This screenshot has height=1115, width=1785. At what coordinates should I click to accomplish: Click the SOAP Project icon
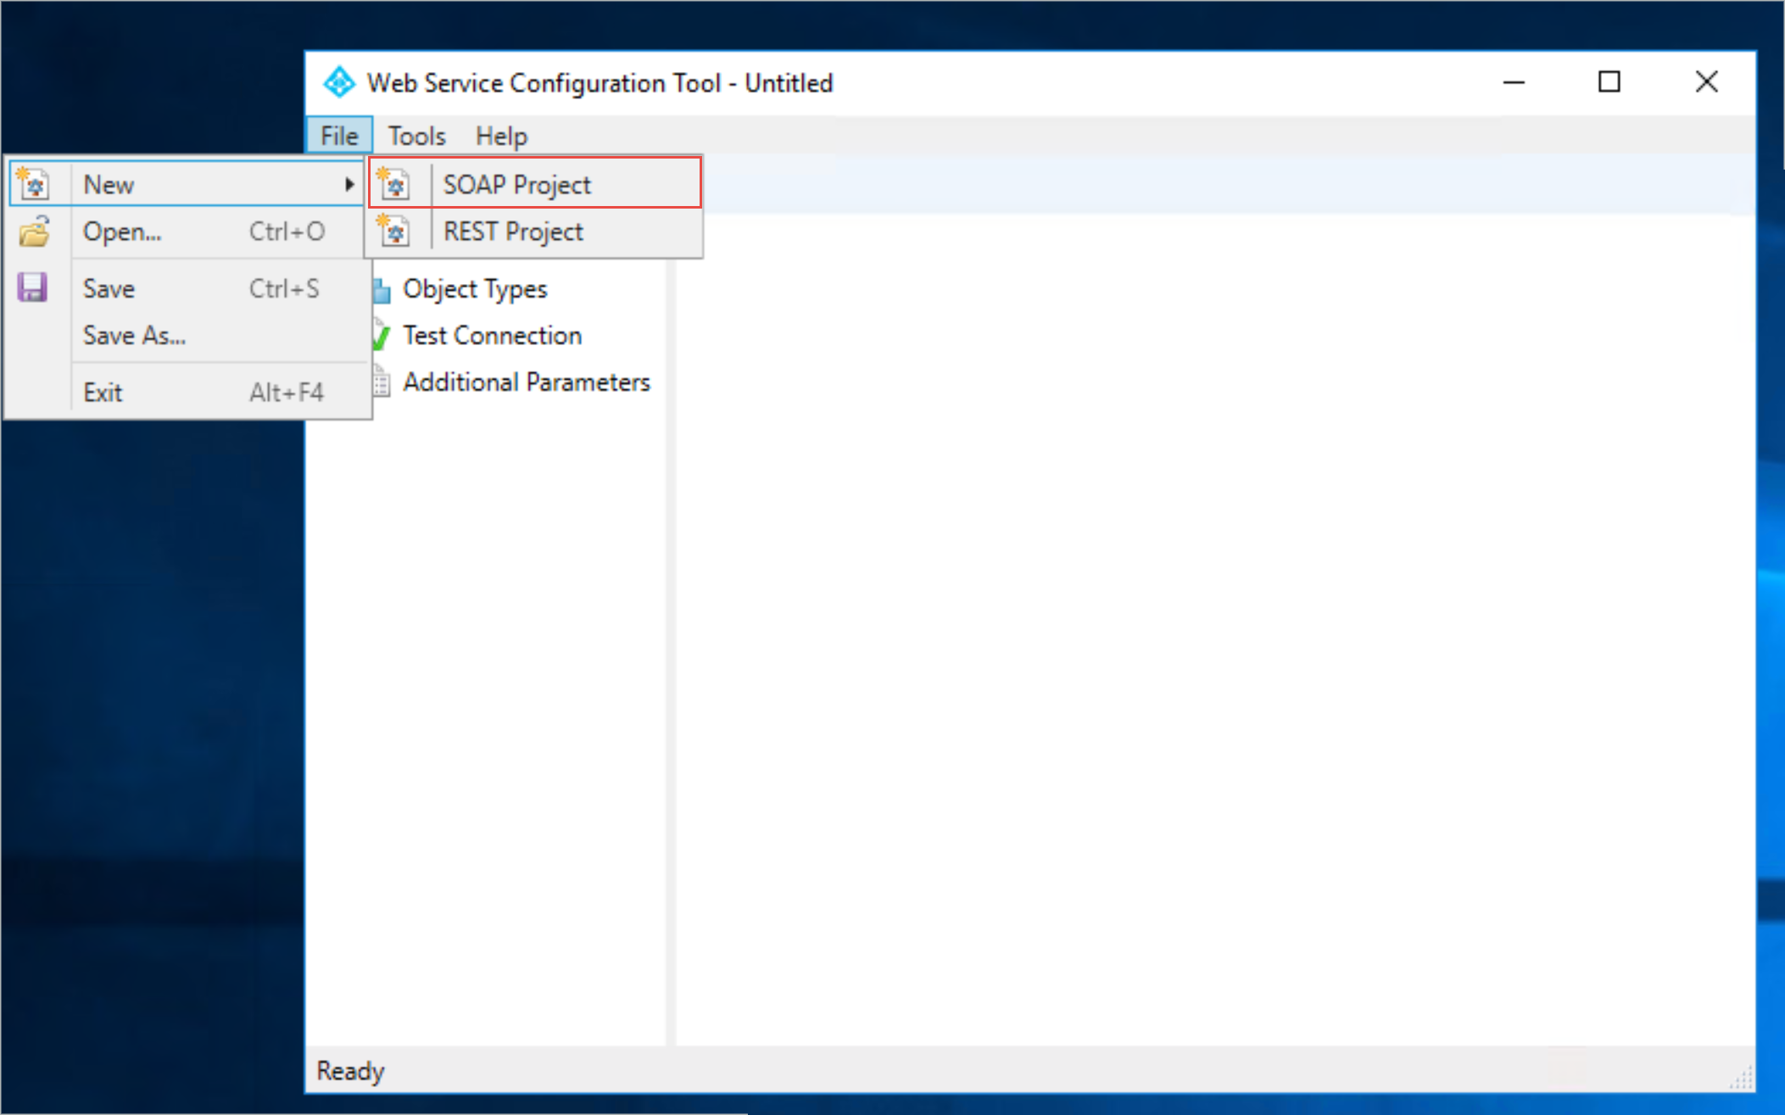click(x=394, y=184)
